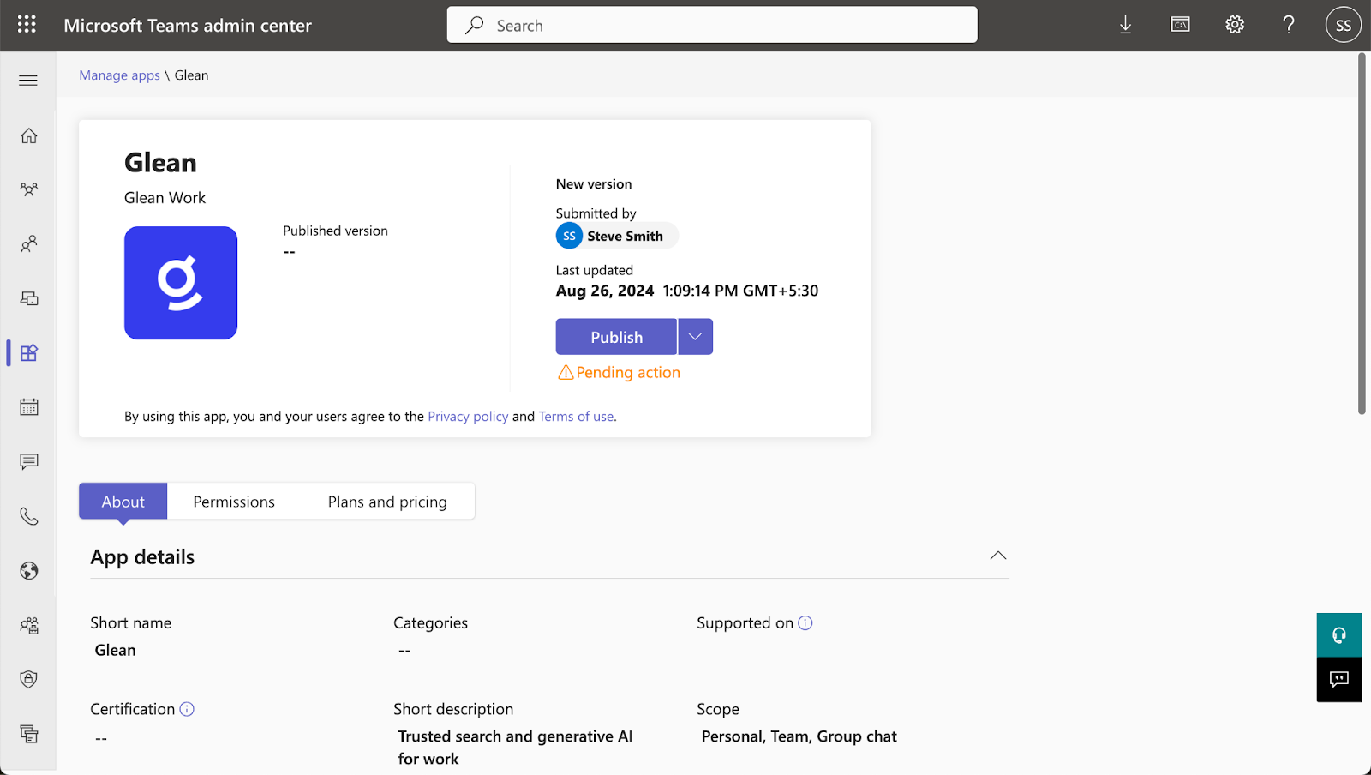Open Voice phone sidebar icon
1371x775 pixels.
tap(29, 516)
